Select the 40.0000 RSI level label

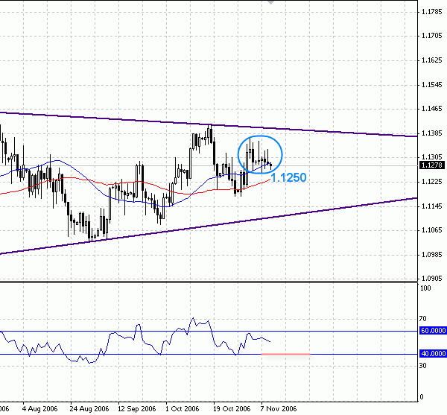(x=433, y=354)
